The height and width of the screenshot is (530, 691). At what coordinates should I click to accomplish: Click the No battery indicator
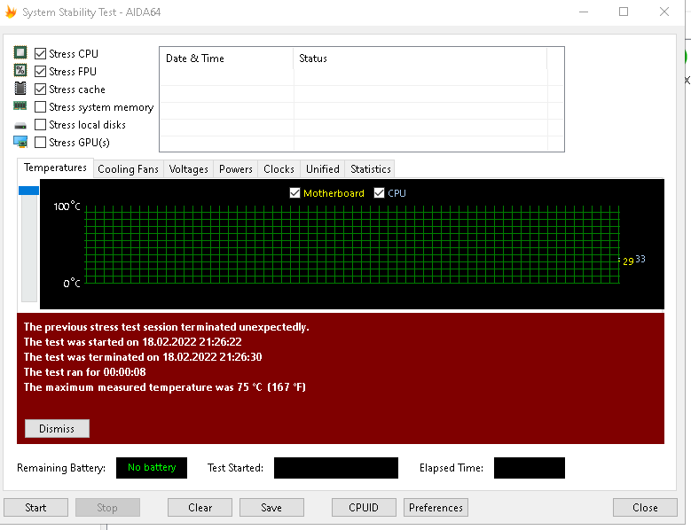(x=152, y=467)
